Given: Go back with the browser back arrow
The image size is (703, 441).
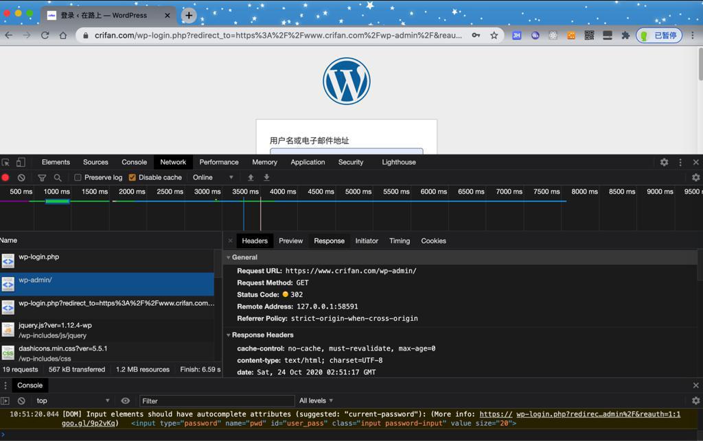Looking at the screenshot, I should click(8, 36).
